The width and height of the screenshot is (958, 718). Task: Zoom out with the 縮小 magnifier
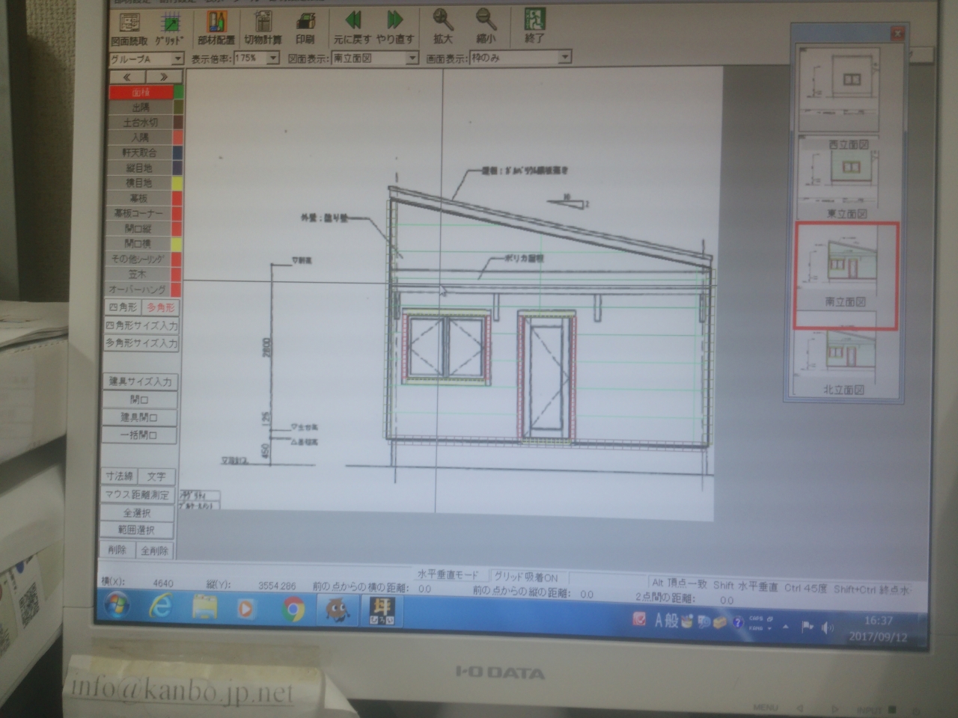(x=486, y=27)
